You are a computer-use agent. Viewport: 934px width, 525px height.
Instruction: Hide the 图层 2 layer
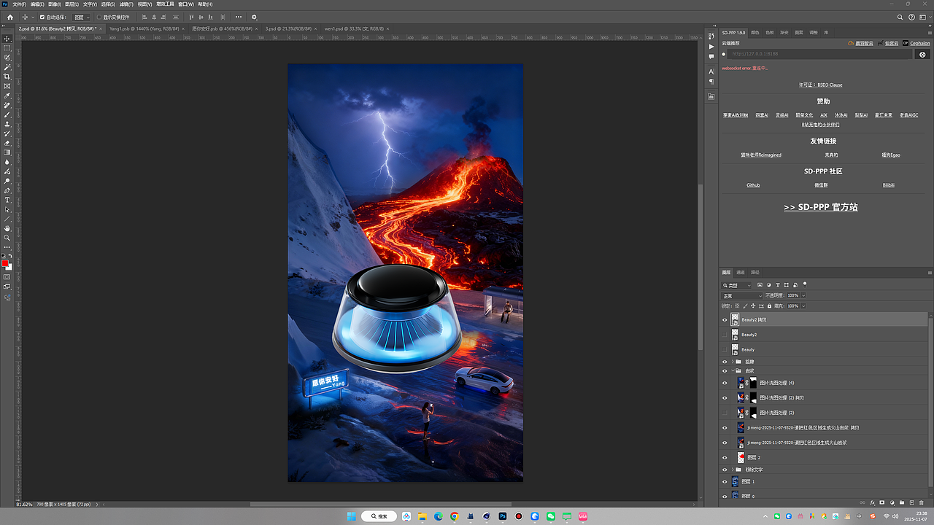tap(725, 457)
